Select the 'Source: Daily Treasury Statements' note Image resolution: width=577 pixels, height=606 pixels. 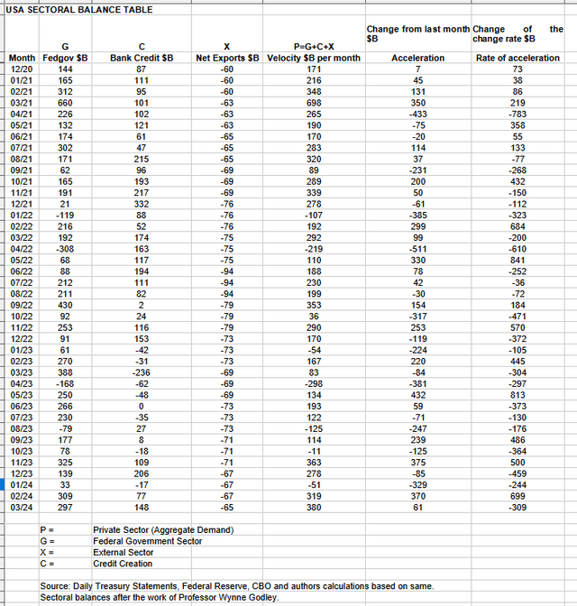click(x=237, y=586)
